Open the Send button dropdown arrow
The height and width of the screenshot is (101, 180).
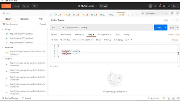pos(165,27)
